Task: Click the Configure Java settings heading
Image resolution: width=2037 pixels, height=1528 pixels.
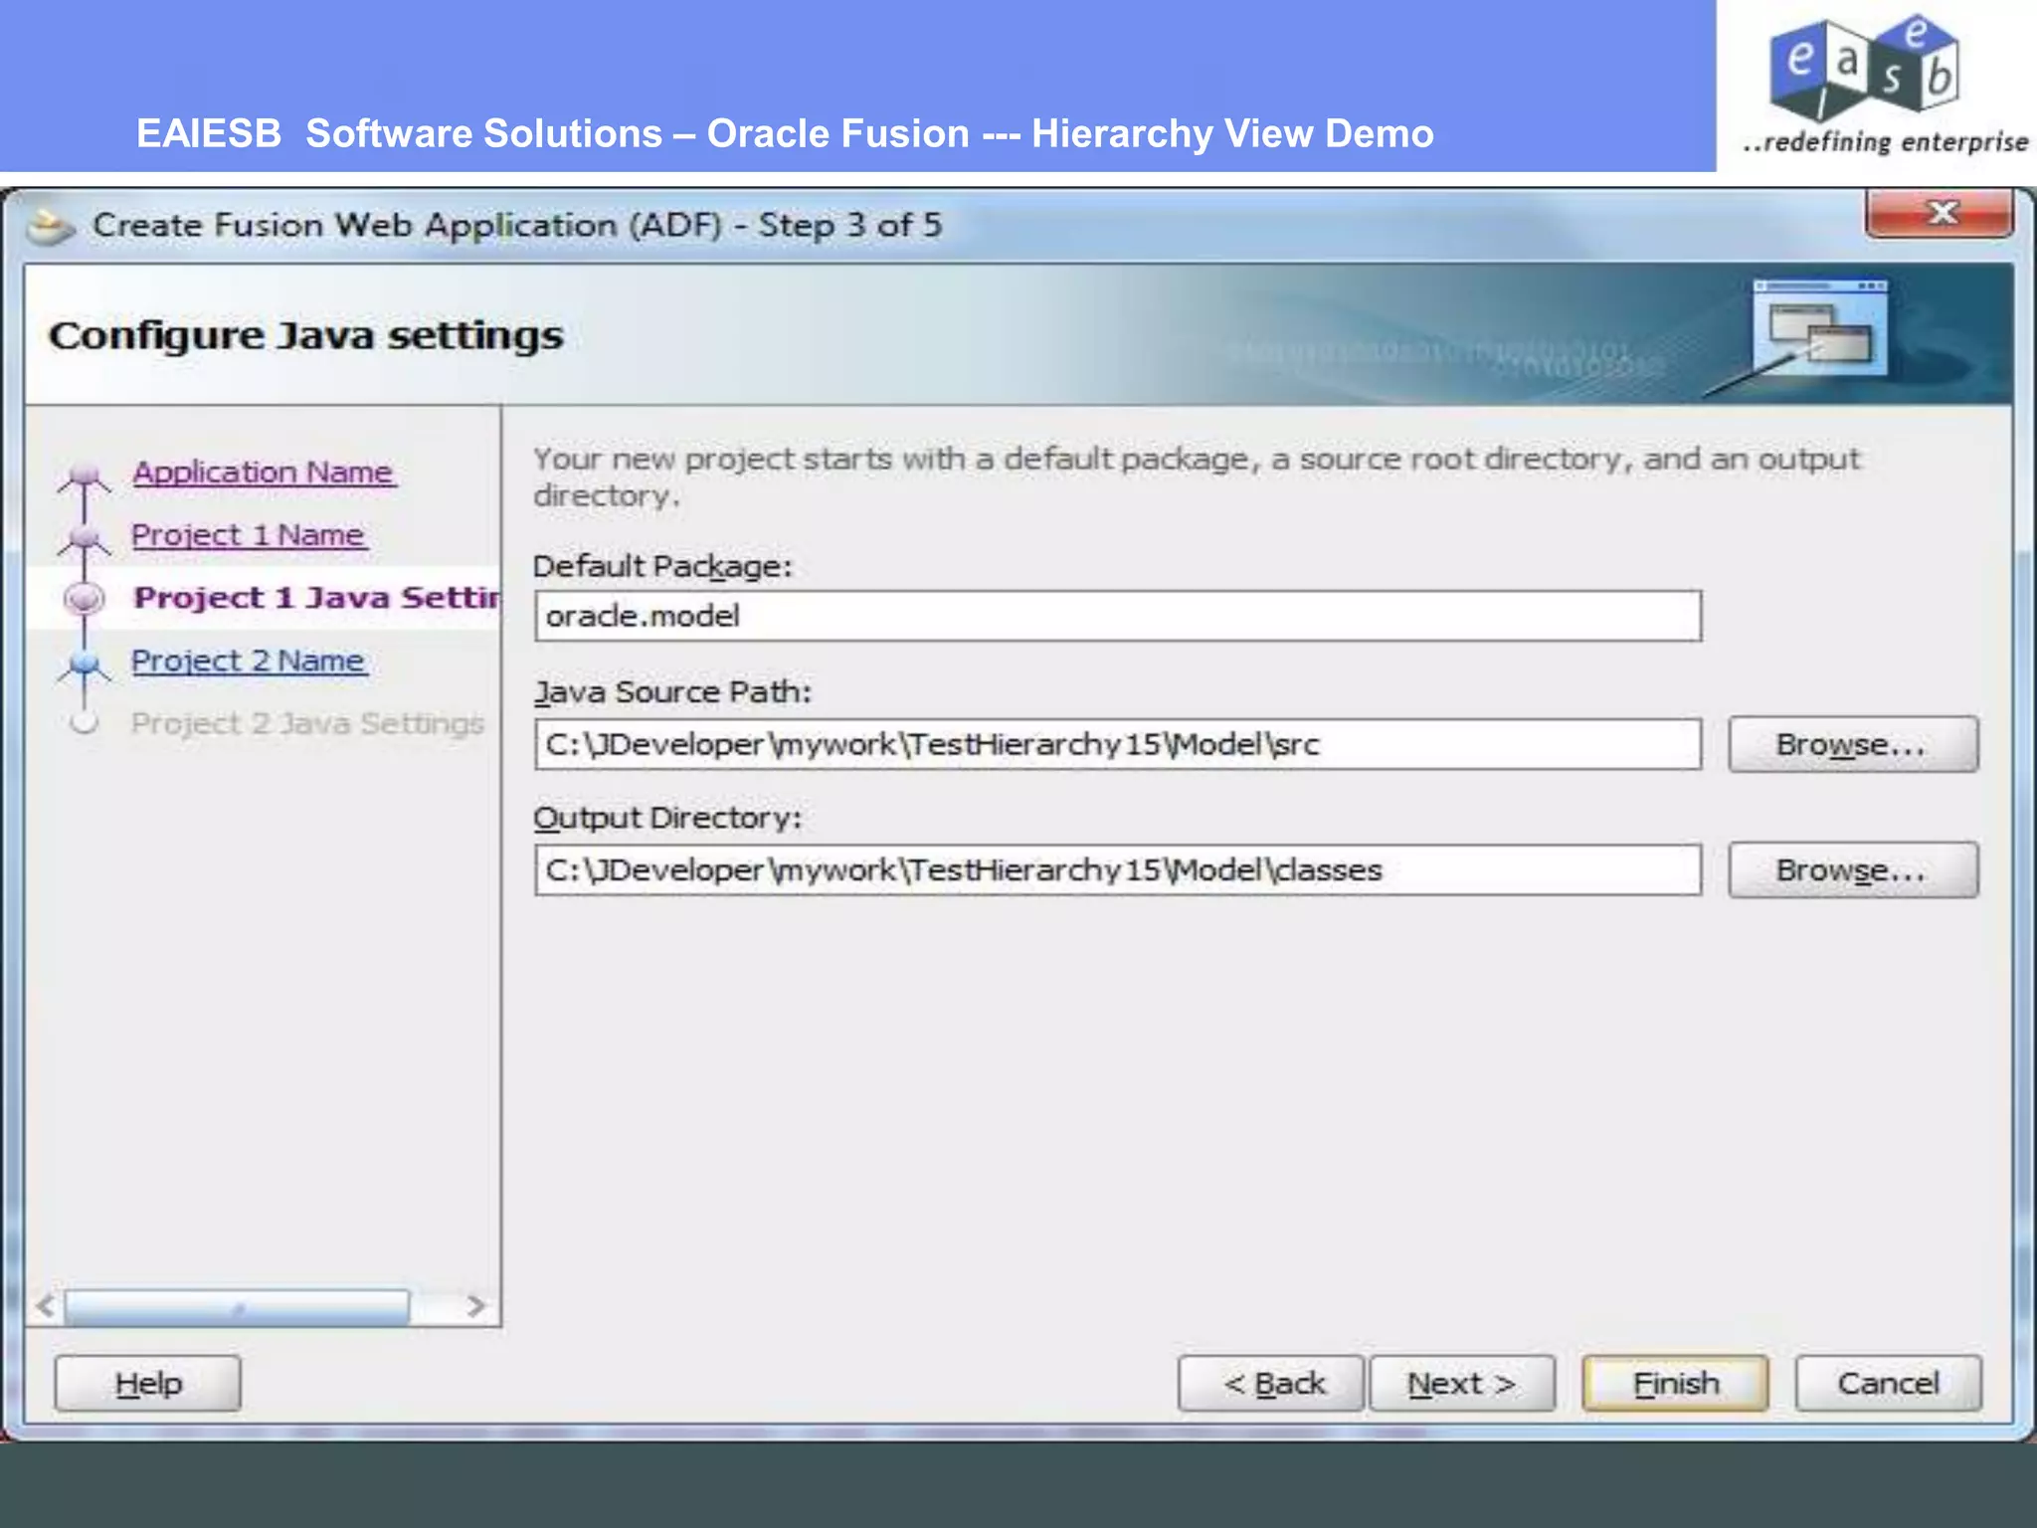Action: pos(306,335)
